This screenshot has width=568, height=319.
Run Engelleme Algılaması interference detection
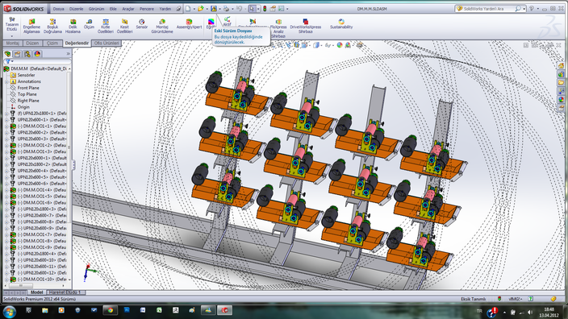pos(31,27)
